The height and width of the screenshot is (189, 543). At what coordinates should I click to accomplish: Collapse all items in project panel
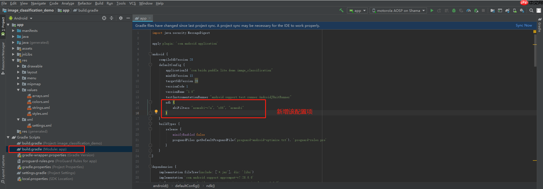(x=111, y=18)
